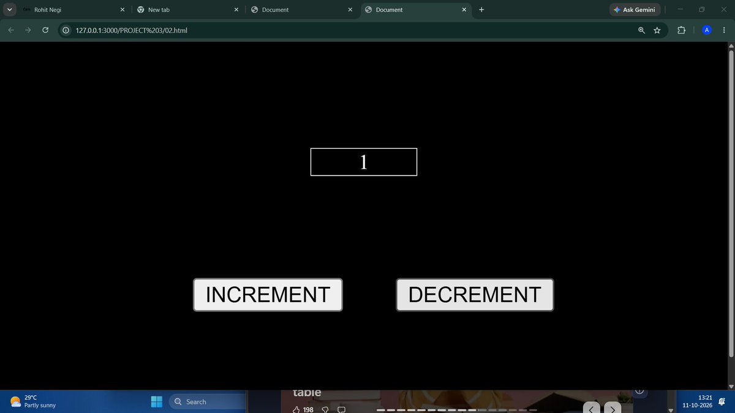View site information icon
Image resolution: width=735 pixels, height=413 pixels.
coord(66,30)
